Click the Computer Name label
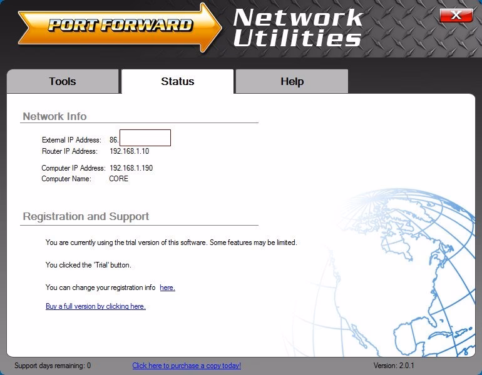The width and height of the screenshot is (482, 375). pyautogui.click(x=66, y=179)
